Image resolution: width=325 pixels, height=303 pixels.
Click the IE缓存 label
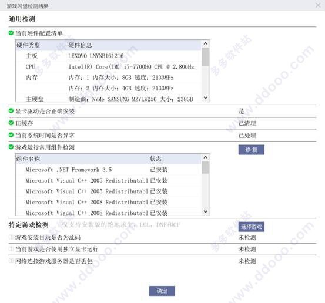24,123
